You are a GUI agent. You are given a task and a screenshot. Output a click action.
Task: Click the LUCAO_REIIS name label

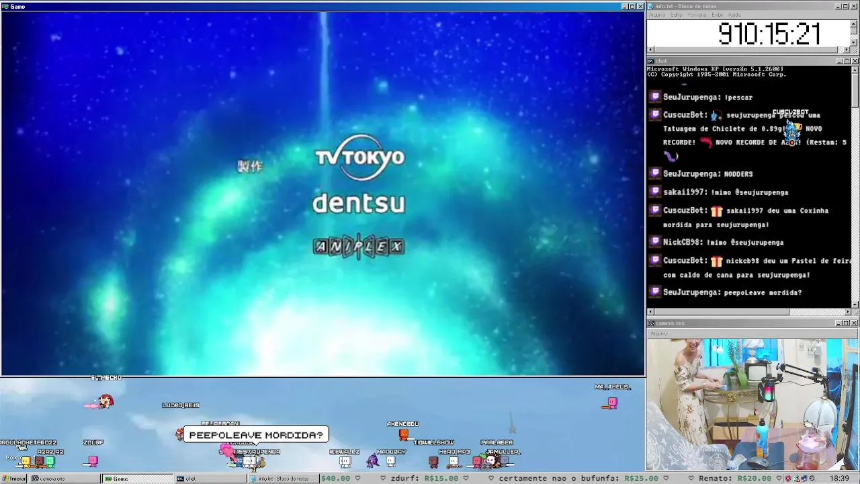[x=181, y=405]
